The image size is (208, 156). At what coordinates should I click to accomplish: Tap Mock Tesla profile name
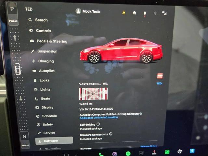click(91, 11)
